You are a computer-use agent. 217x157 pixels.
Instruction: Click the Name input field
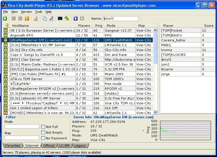121,19
